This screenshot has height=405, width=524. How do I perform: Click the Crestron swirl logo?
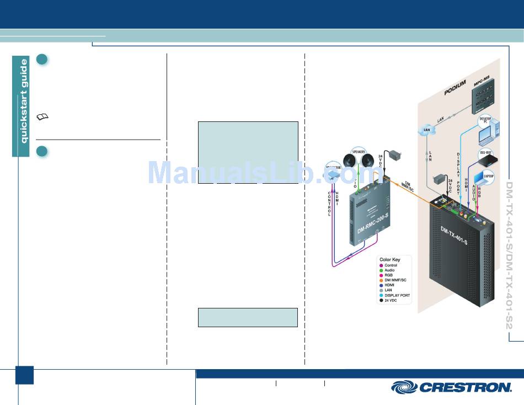[x=404, y=387]
